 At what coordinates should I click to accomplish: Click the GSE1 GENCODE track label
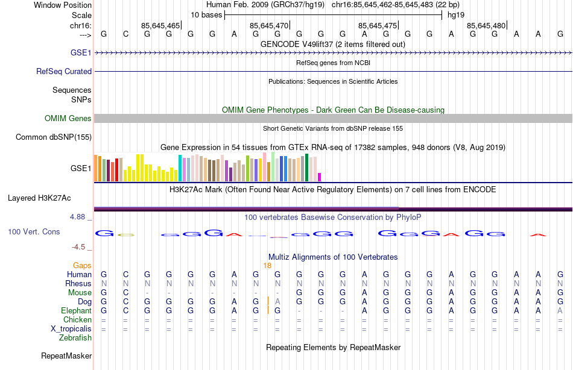81,52
